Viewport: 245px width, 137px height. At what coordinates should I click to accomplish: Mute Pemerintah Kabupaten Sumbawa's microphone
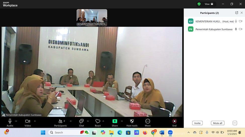tap(236, 29)
